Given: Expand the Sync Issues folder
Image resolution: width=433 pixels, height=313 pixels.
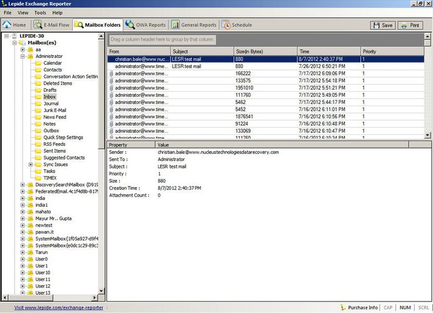Looking at the screenshot, I should point(31,165).
